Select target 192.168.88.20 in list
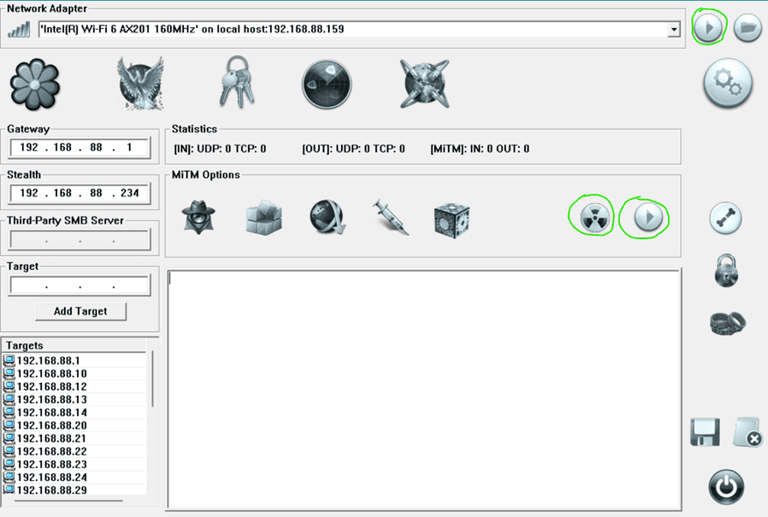The image size is (768, 517). tap(75, 426)
